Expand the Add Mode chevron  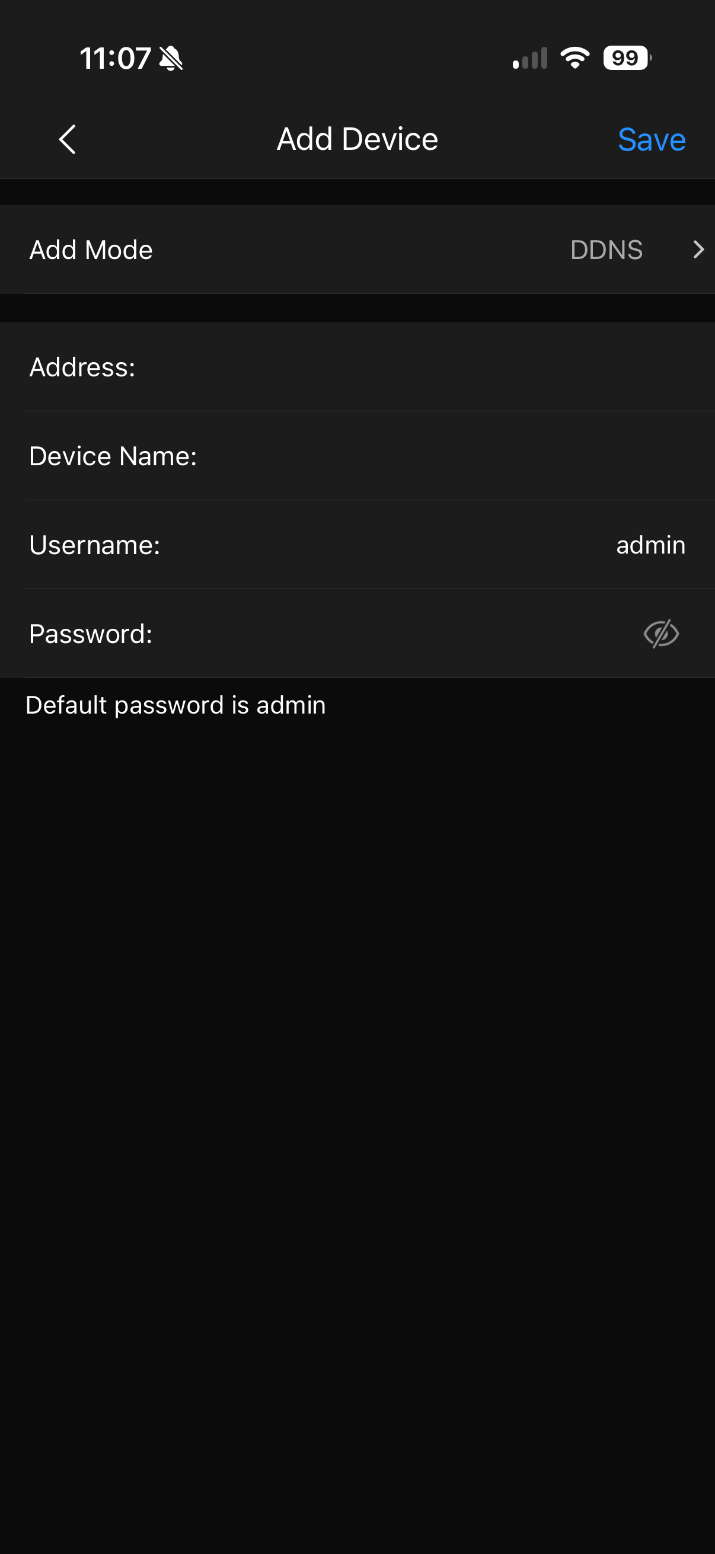(698, 249)
